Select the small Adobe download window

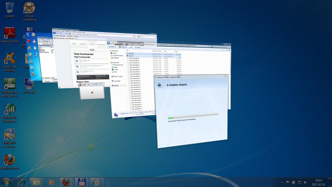[x=92, y=91]
